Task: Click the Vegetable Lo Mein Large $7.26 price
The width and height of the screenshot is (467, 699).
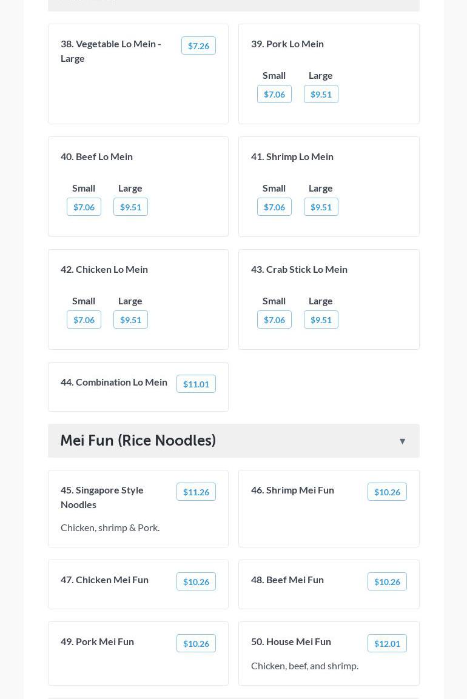Action: [x=198, y=46]
